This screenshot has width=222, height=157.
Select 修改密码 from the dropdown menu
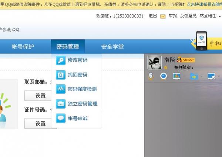point(78,60)
